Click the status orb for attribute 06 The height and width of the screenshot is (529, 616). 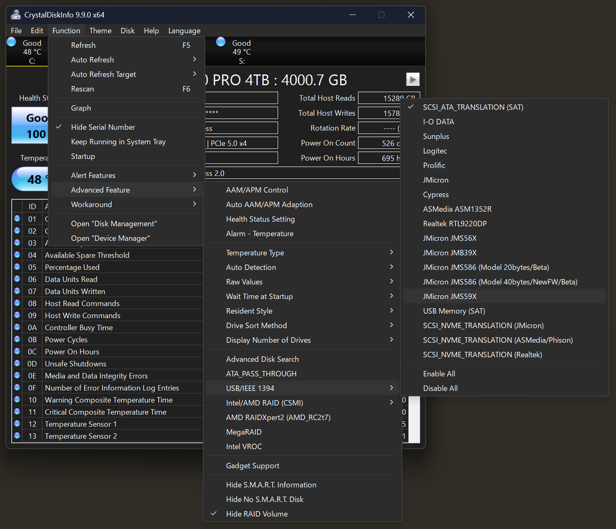[17, 279]
